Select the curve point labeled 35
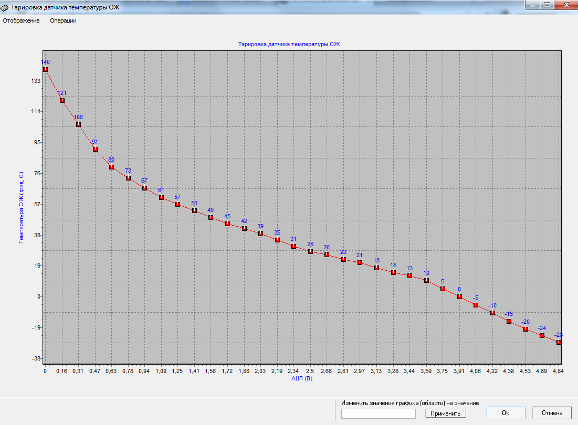The width and height of the screenshot is (578, 425). coord(277,240)
